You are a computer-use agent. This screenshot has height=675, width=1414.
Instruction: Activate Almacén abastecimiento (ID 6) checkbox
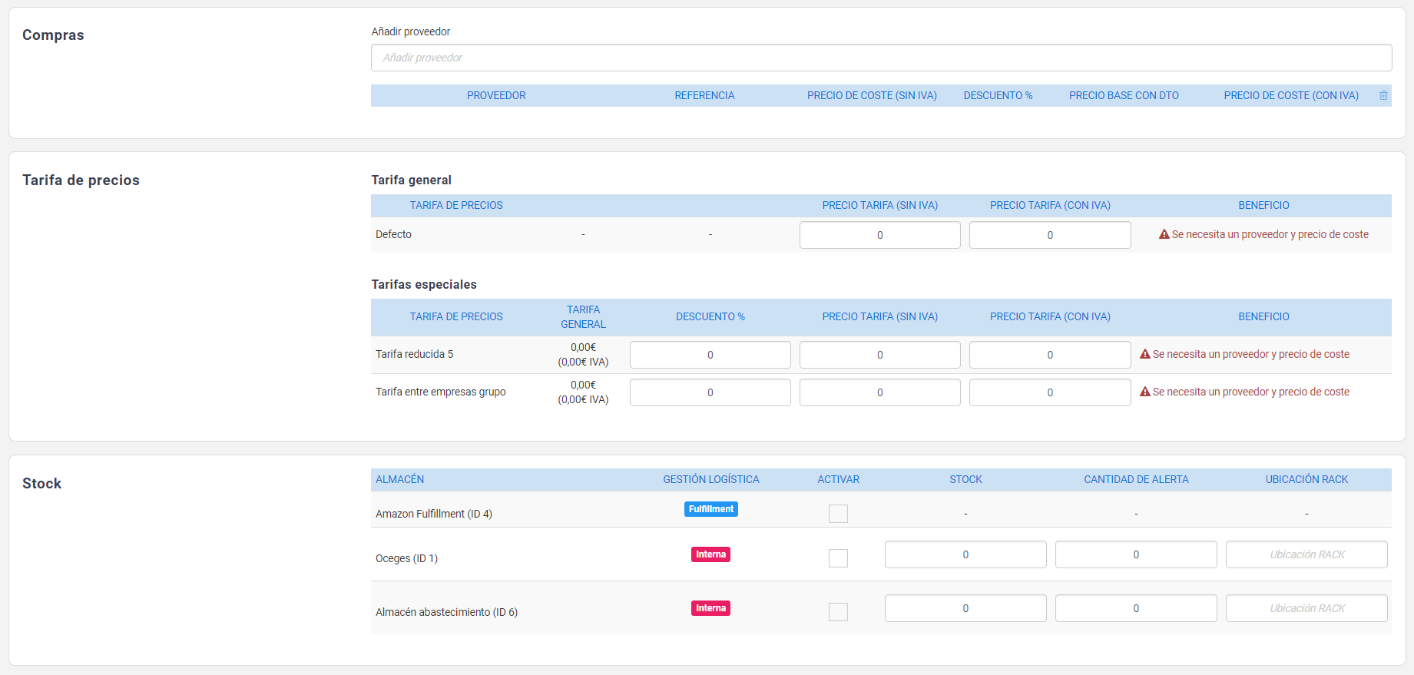pos(838,612)
